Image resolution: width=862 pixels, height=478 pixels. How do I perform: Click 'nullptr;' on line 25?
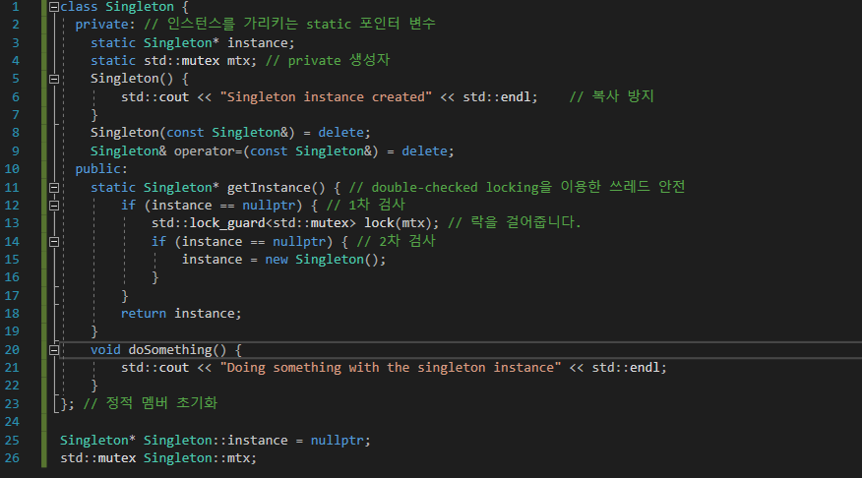[x=340, y=441]
